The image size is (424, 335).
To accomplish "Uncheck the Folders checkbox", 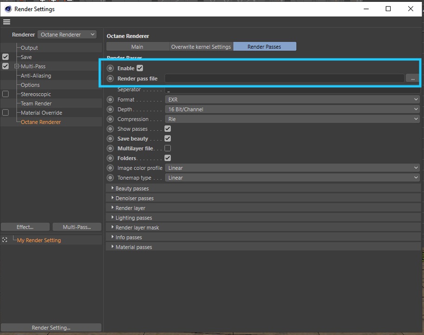I will pyautogui.click(x=167, y=158).
